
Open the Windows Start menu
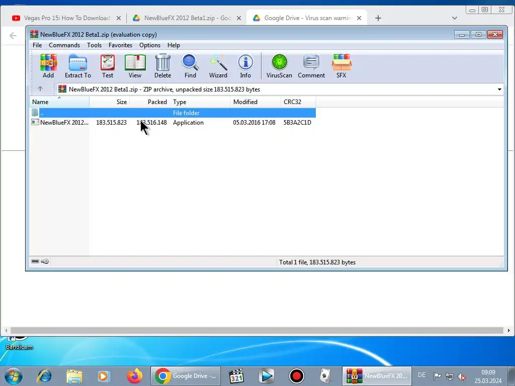tap(14, 376)
